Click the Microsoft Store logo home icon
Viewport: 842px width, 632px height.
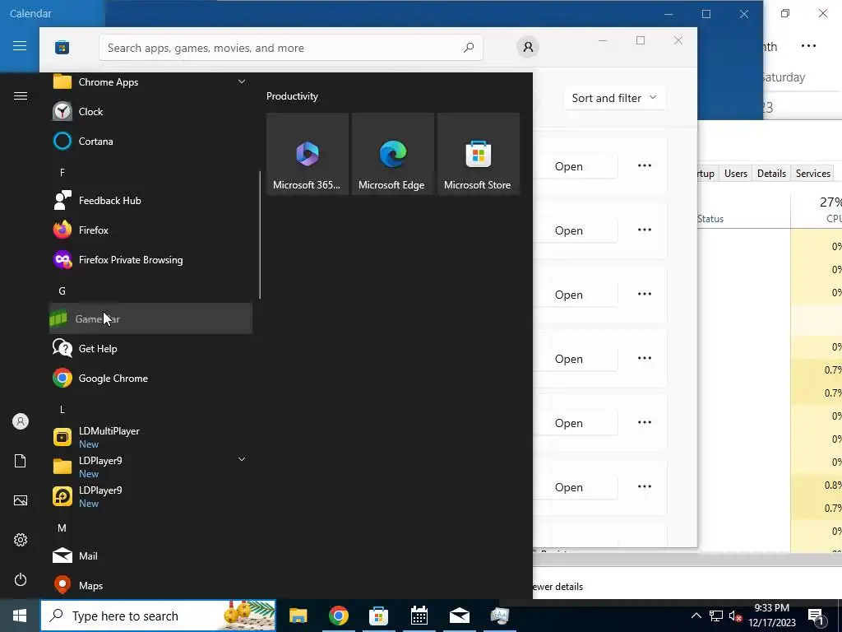click(62, 47)
